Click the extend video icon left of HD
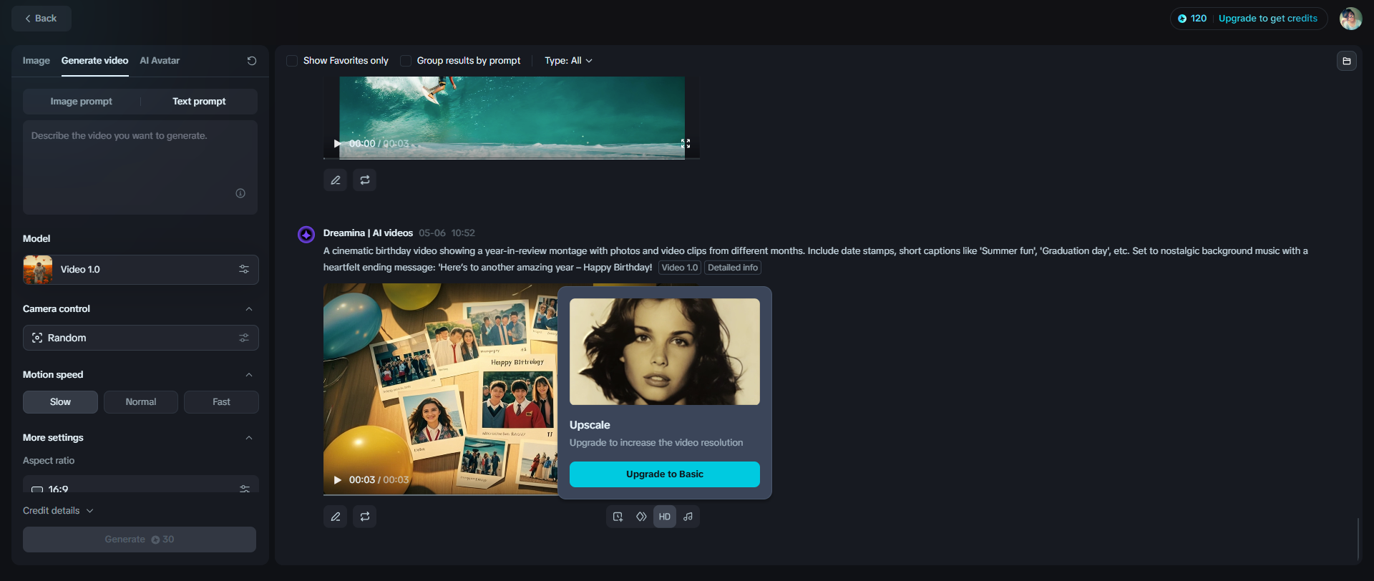The height and width of the screenshot is (581, 1374). (618, 517)
